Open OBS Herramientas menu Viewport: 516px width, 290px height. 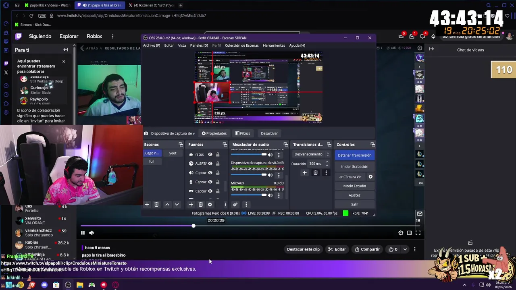click(274, 46)
